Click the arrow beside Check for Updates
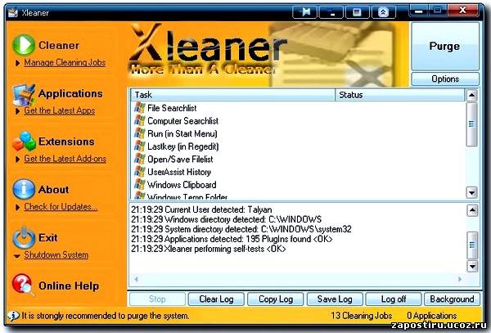The image size is (491, 333). coord(17,207)
